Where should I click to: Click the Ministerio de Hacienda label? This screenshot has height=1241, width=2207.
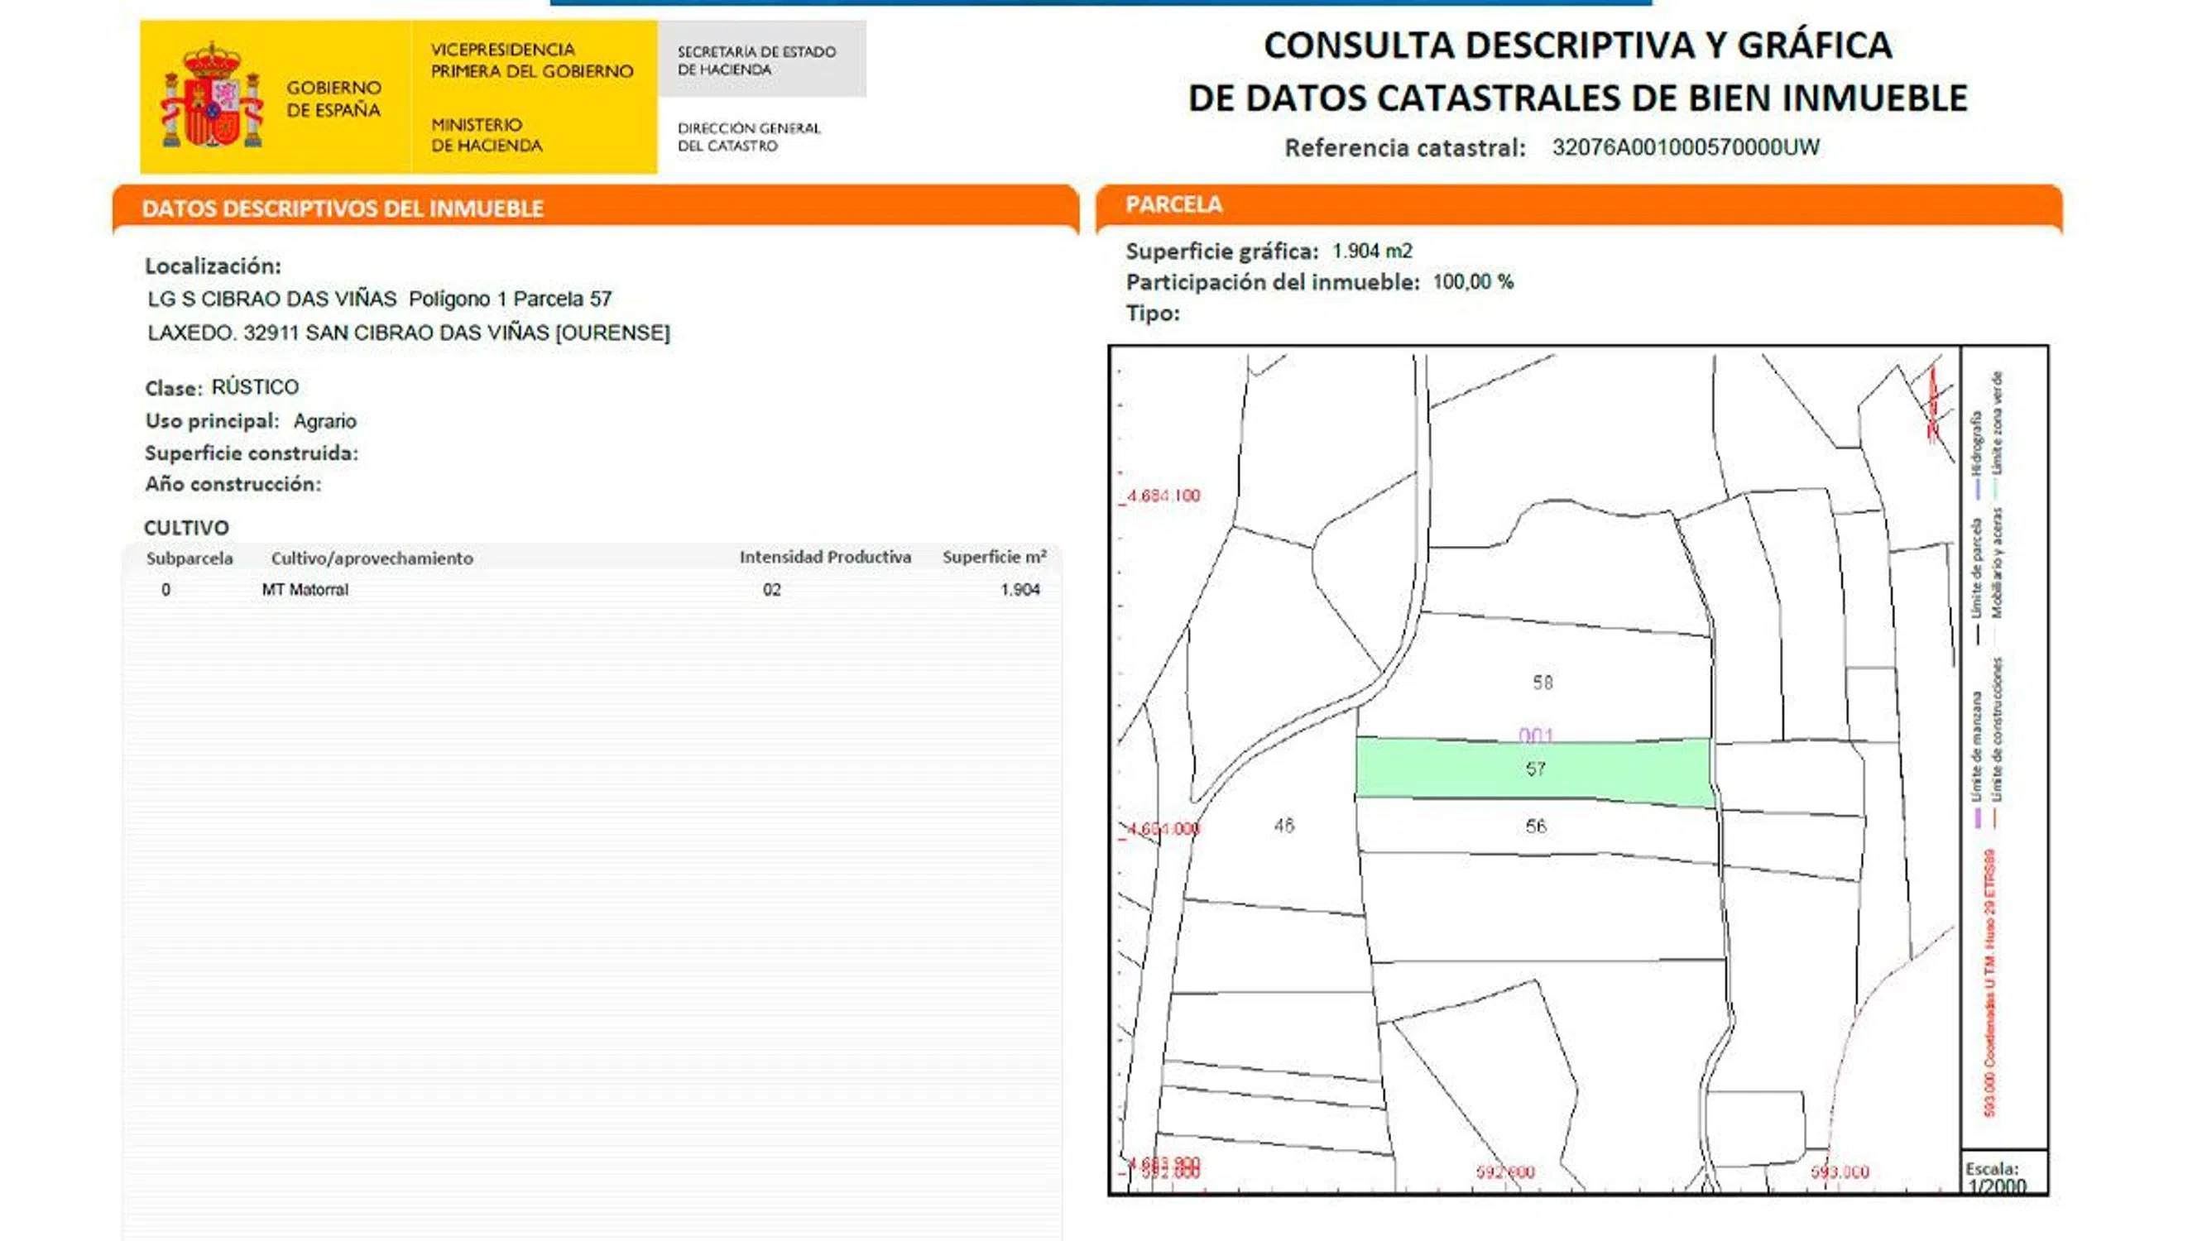tap(486, 136)
